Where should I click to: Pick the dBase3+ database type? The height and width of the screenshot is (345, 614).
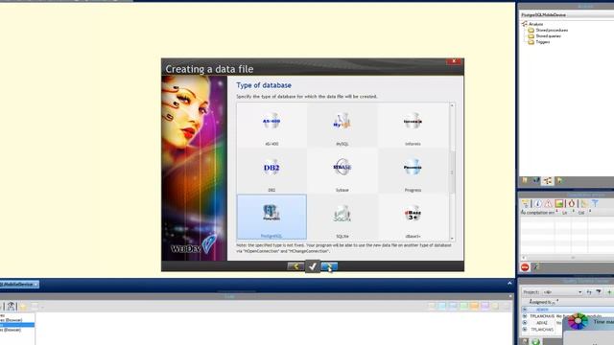(x=413, y=218)
